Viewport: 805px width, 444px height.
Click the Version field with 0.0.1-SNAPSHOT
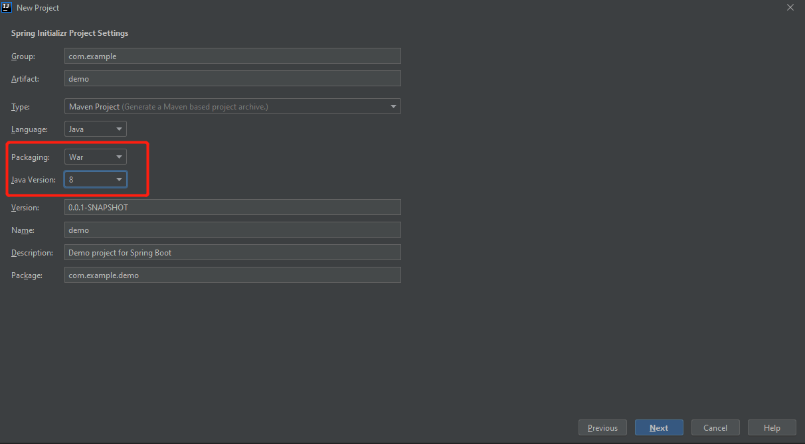tap(232, 207)
